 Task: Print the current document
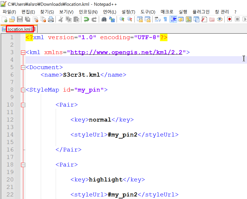pos(51,19)
